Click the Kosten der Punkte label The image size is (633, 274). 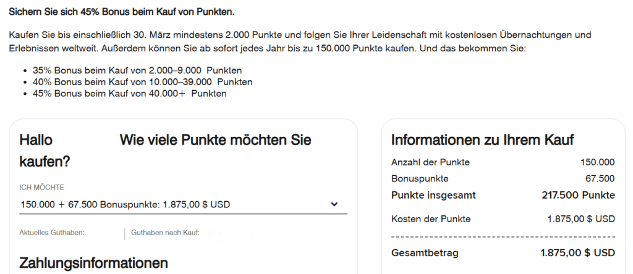pyautogui.click(x=431, y=219)
